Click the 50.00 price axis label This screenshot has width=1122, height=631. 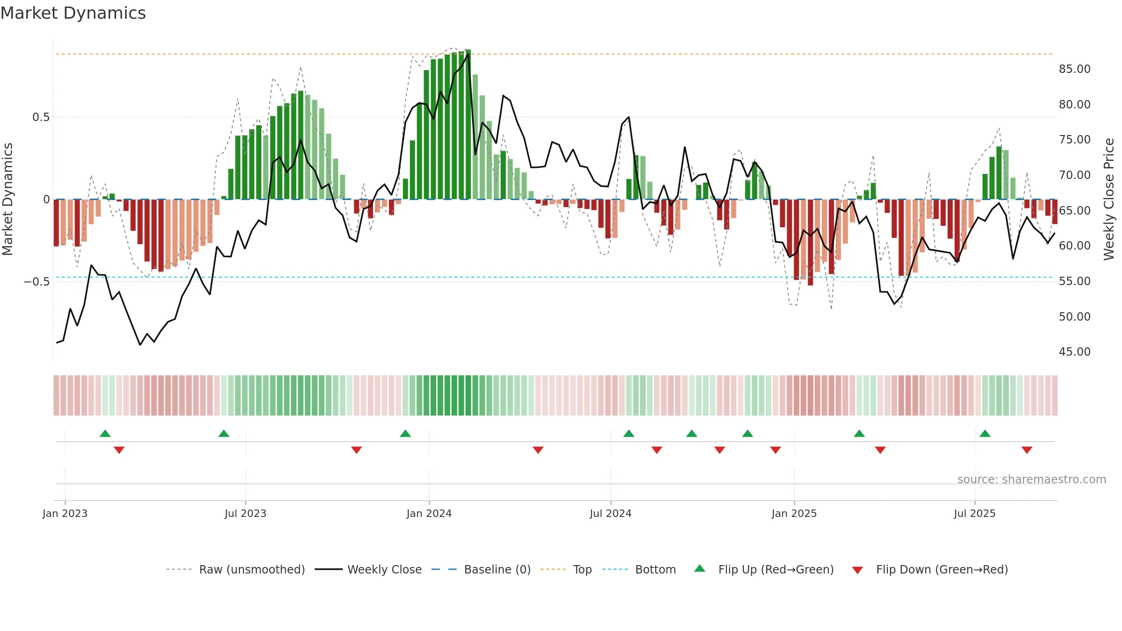pyautogui.click(x=1075, y=317)
